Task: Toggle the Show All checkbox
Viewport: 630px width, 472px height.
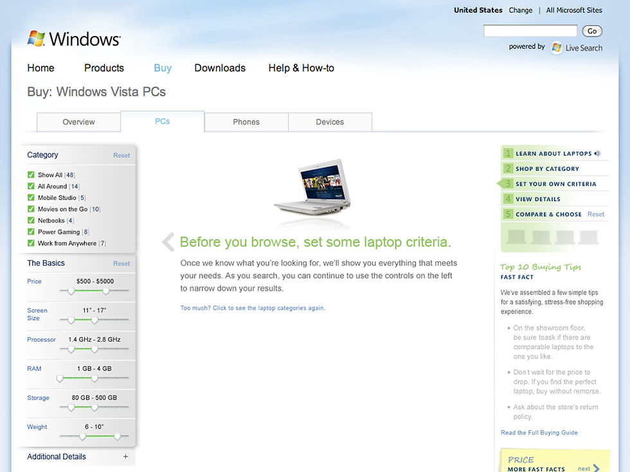Action: [30, 175]
